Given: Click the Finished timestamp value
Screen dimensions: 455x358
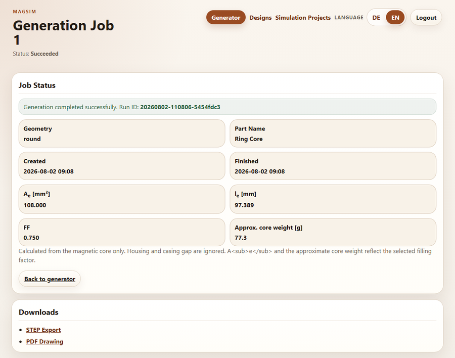Looking at the screenshot, I should pos(259,171).
